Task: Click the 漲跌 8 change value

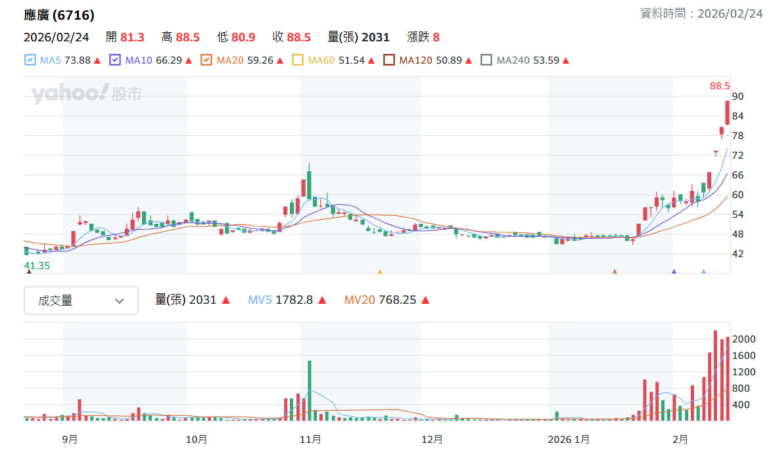Action: point(423,37)
